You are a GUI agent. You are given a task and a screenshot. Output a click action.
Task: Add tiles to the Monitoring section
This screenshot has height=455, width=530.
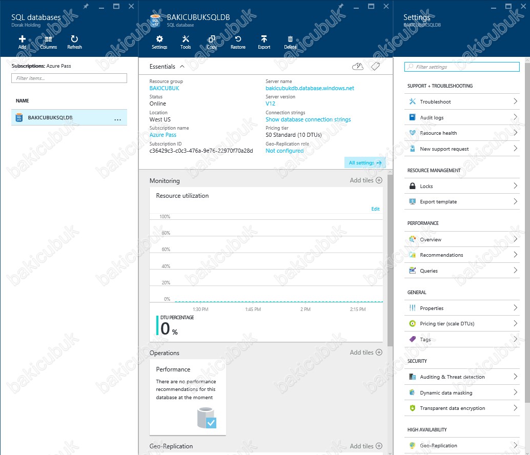coord(366,180)
